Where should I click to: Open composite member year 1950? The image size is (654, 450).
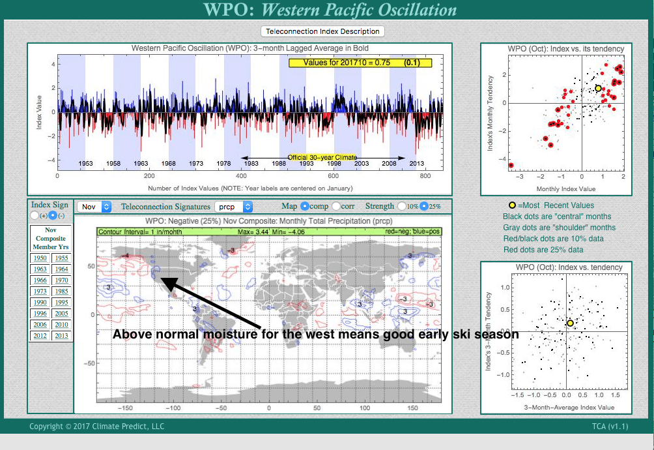[x=40, y=258]
